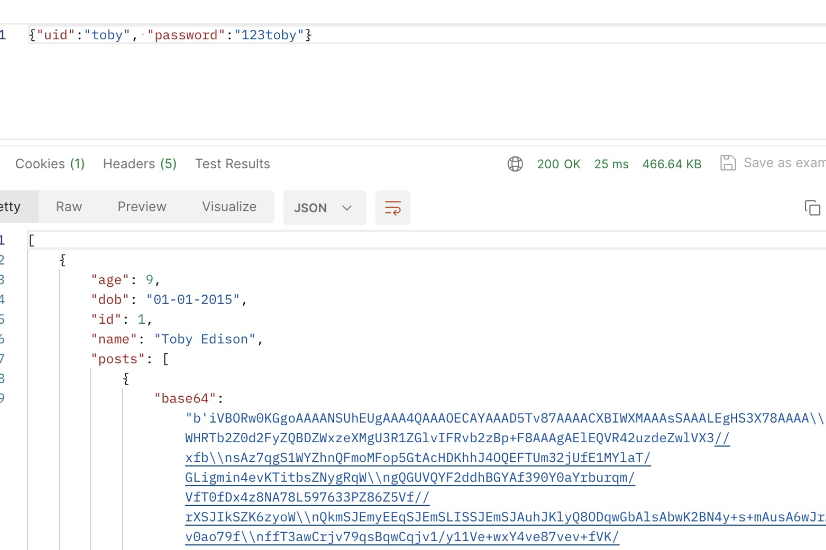Click the "Toby Edison" name value
The width and height of the screenshot is (826, 550).
pyautogui.click(x=204, y=339)
